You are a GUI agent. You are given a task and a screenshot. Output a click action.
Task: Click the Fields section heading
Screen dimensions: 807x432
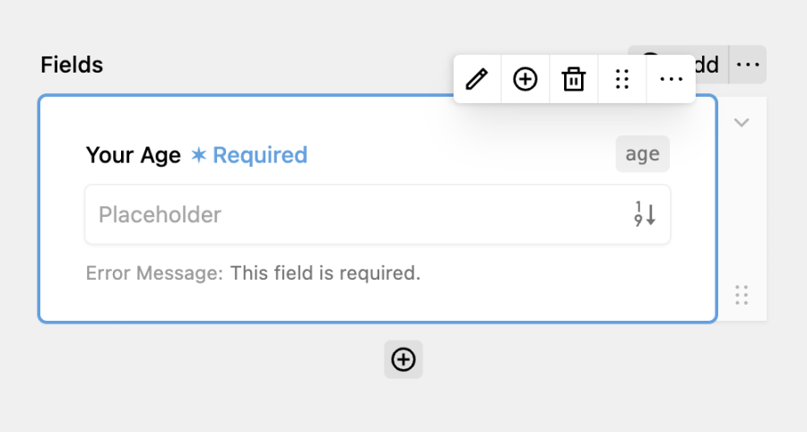click(72, 65)
